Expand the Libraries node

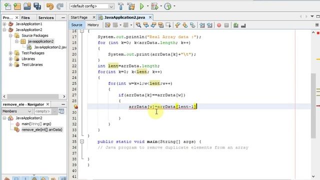[x=10, y=59]
